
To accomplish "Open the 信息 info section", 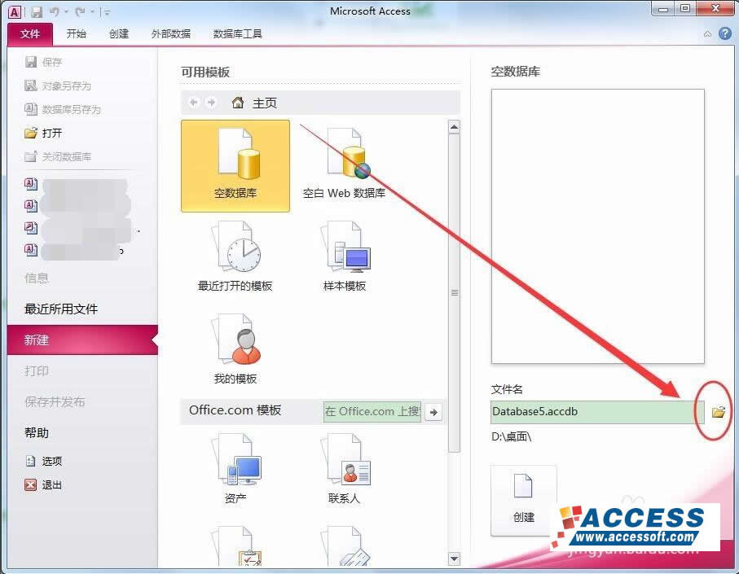I will (x=37, y=278).
